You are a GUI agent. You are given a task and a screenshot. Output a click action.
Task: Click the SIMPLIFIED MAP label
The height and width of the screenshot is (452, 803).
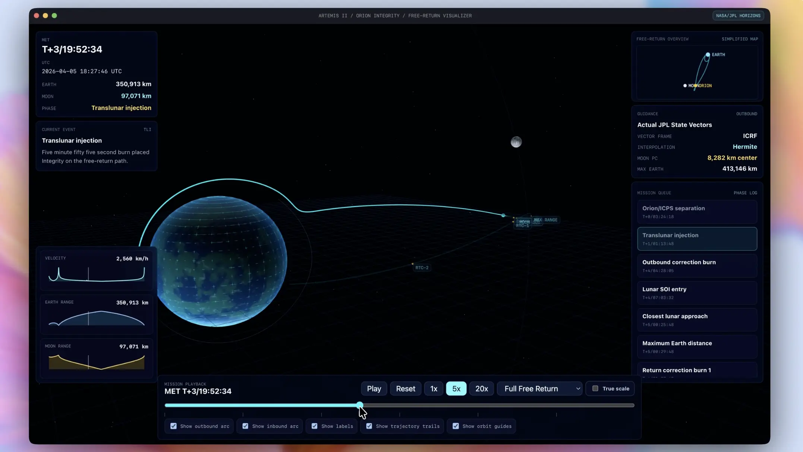click(x=740, y=39)
